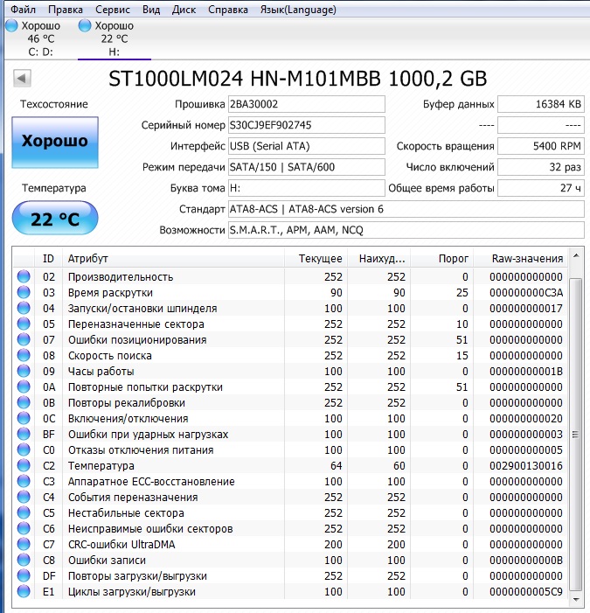Open the Файл menu
The width and height of the screenshot is (590, 613).
click(23, 10)
